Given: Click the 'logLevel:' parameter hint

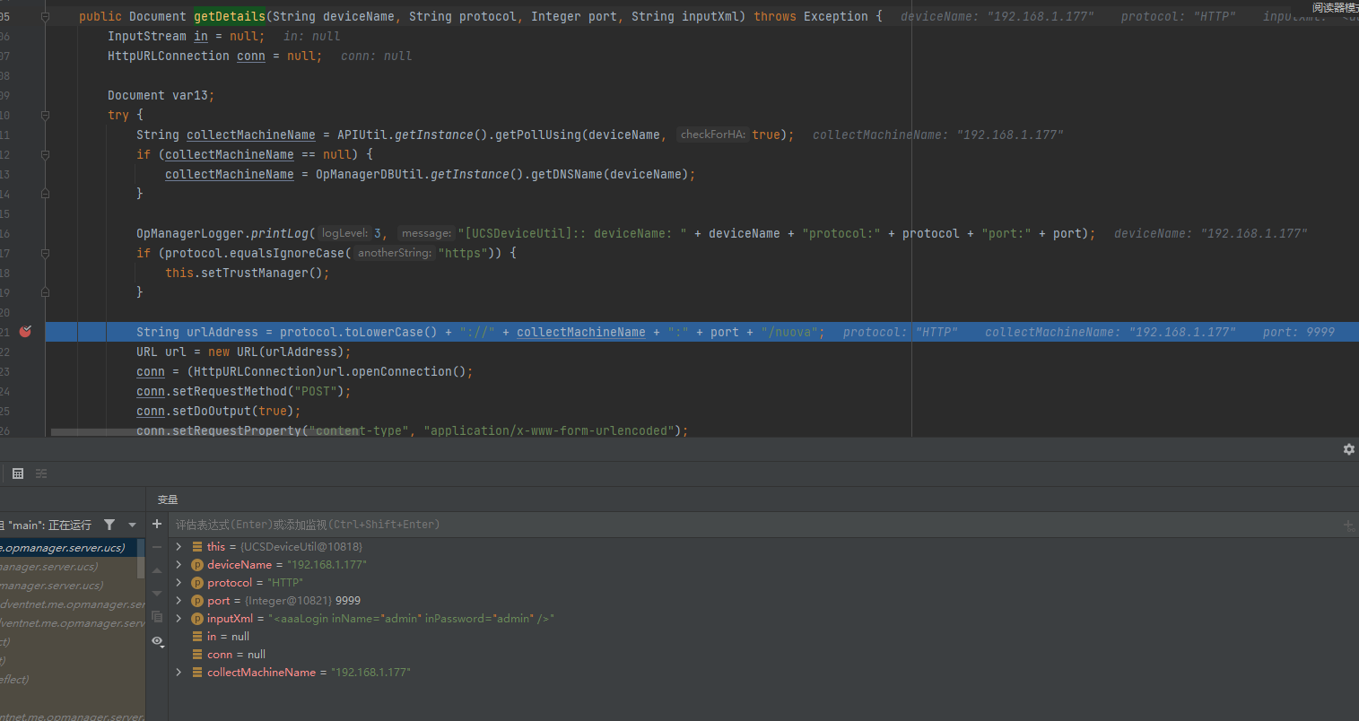Looking at the screenshot, I should click(345, 233).
